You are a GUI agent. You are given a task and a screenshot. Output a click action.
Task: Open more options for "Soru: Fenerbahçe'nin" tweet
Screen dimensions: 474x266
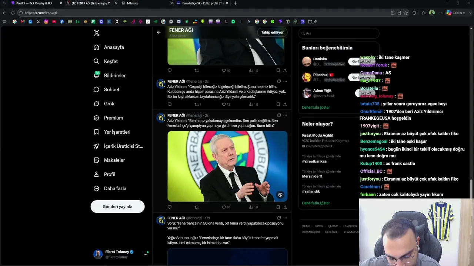pyautogui.click(x=285, y=218)
